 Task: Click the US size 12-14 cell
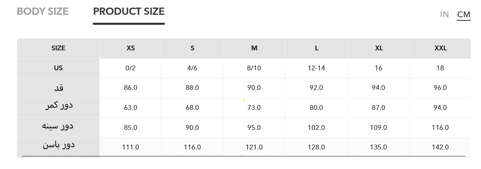pyautogui.click(x=316, y=68)
